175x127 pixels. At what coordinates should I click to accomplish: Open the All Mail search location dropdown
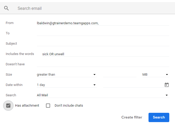[103, 95]
